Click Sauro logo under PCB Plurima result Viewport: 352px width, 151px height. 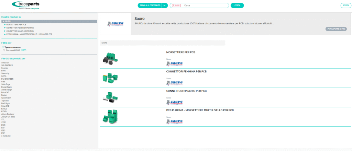click(174, 121)
